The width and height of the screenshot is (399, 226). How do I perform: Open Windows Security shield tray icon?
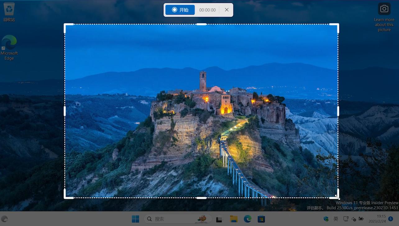click(326, 219)
